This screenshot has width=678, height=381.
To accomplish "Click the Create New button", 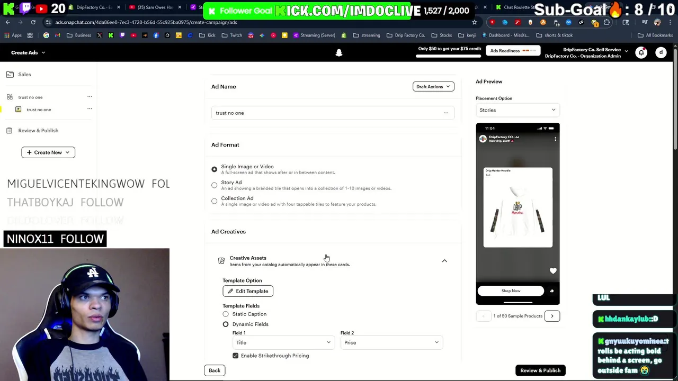I will click(x=48, y=152).
